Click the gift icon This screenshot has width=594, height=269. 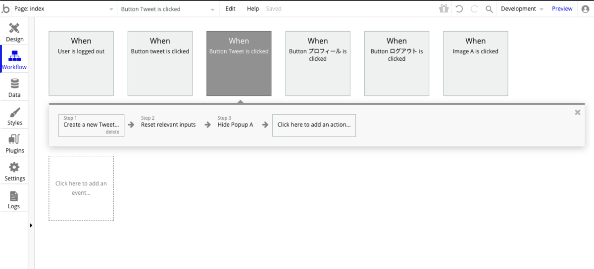pyautogui.click(x=444, y=9)
